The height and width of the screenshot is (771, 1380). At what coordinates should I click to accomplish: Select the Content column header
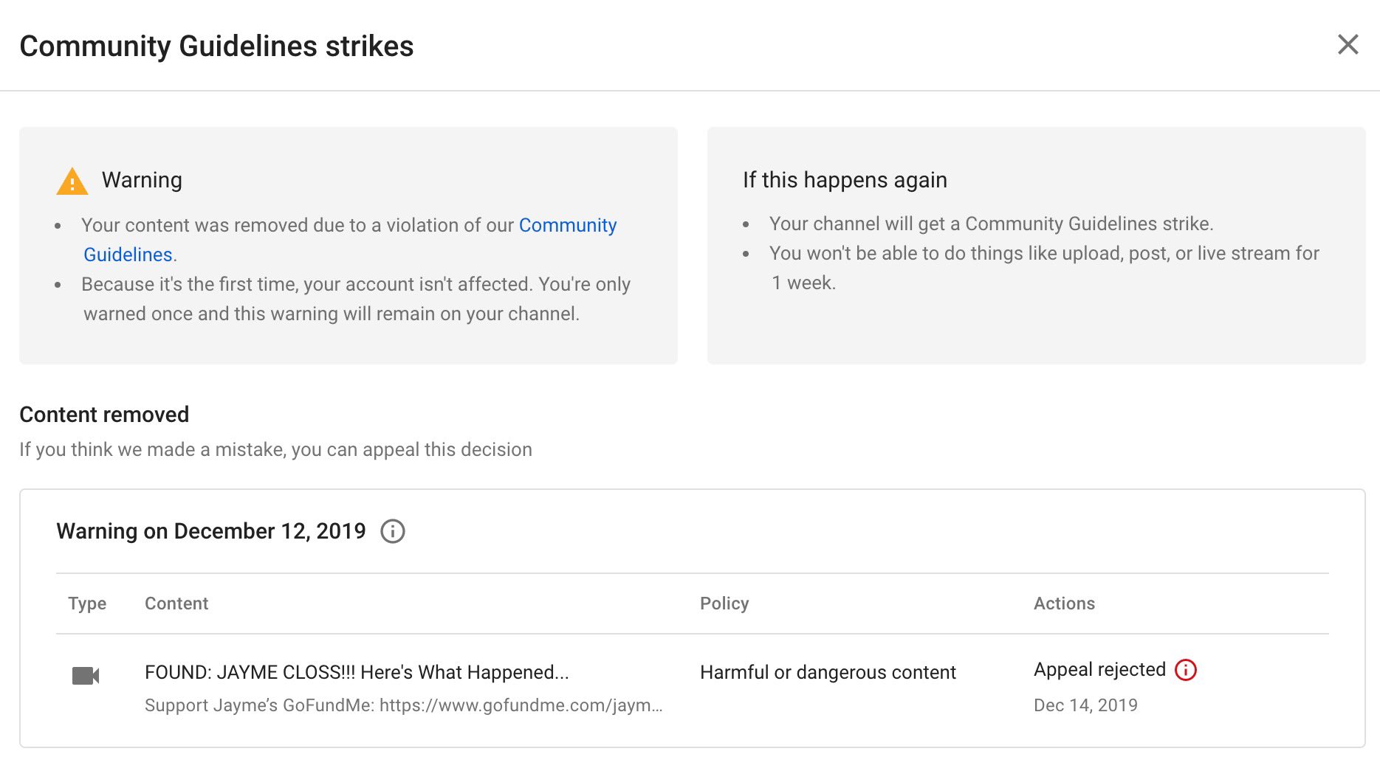click(x=176, y=604)
